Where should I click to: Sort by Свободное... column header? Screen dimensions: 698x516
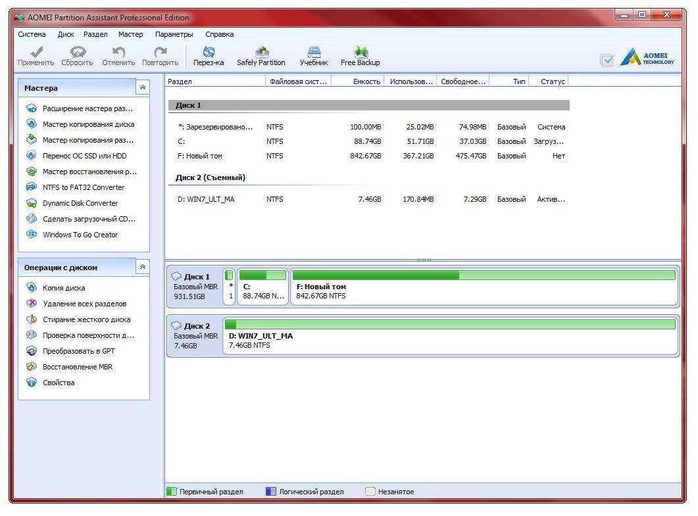463,82
